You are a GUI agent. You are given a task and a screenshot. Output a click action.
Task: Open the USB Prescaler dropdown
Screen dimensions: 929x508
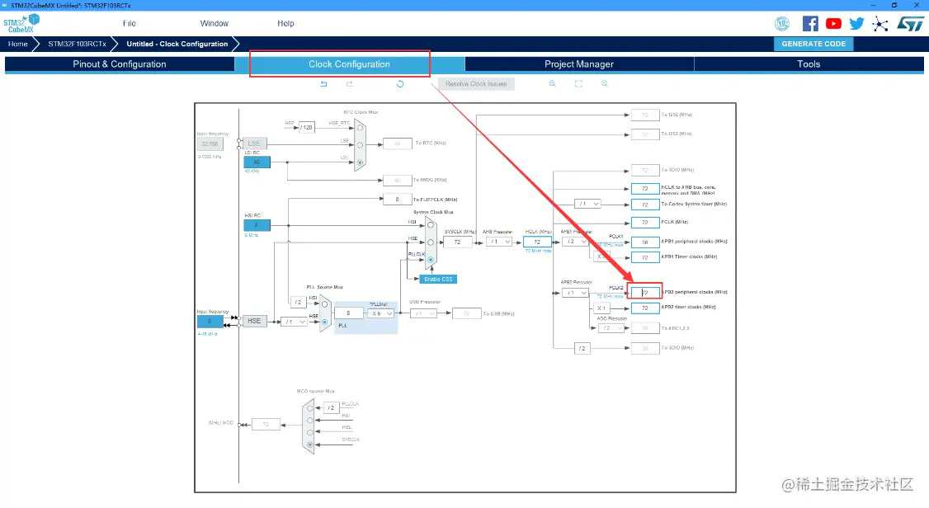pyautogui.click(x=423, y=313)
